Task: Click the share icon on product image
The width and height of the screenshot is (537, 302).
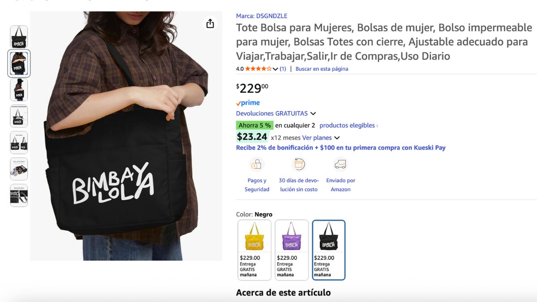Action: pyautogui.click(x=210, y=24)
